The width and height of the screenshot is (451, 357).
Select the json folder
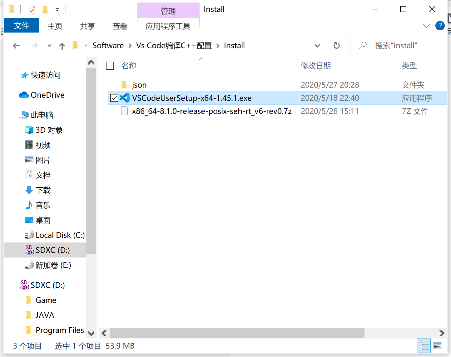(139, 85)
